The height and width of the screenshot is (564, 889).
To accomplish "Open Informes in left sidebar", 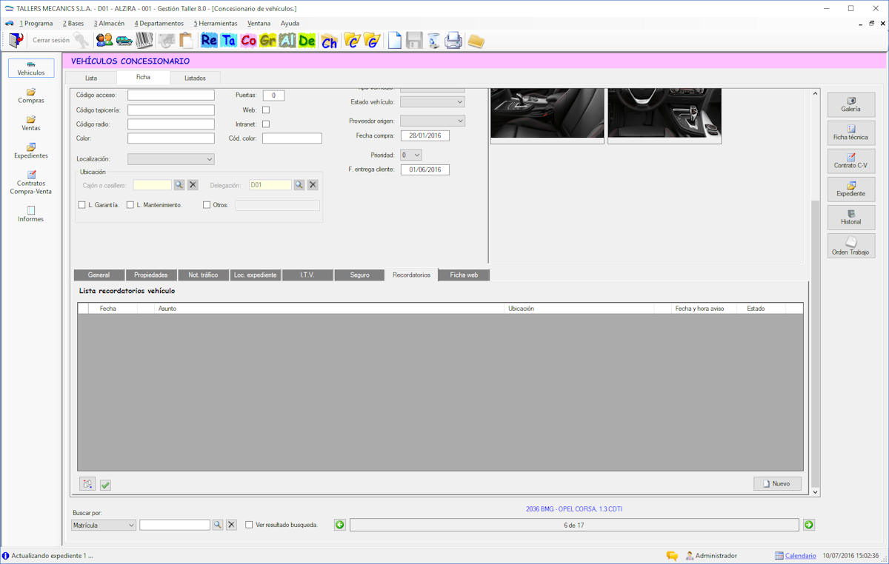I will tap(31, 214).
